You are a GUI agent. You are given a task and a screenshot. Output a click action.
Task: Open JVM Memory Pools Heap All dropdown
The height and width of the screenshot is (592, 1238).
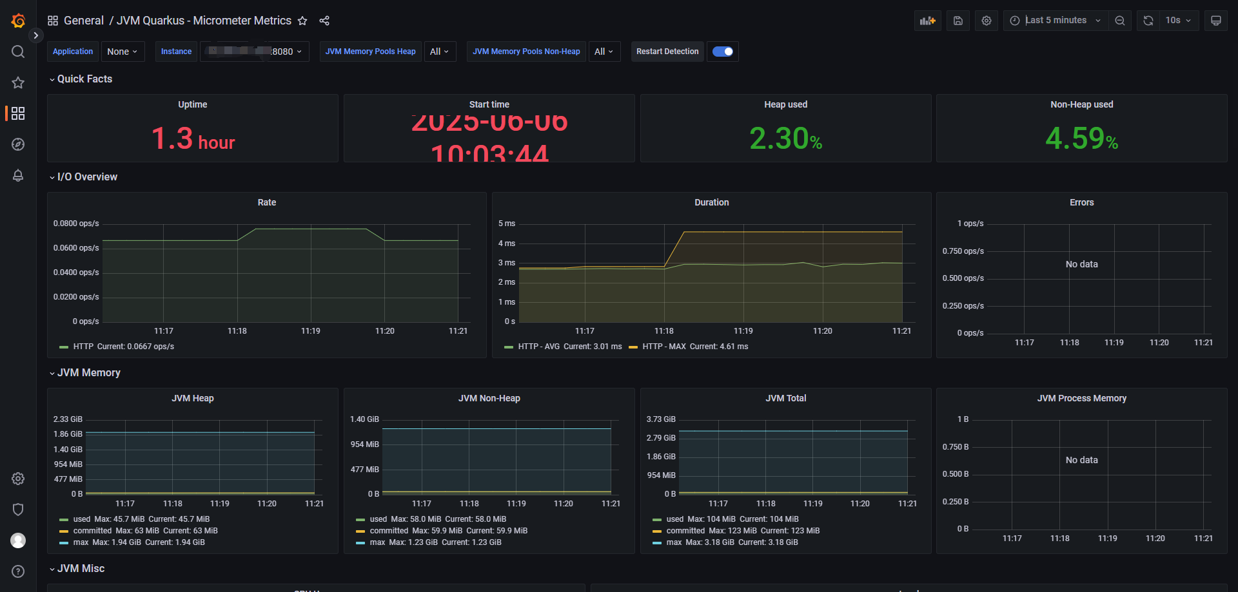coord(440,52)
